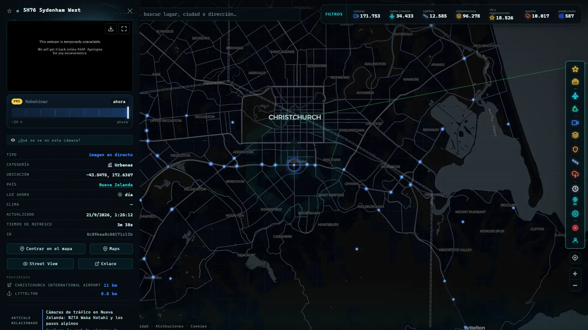Toggle eventos 10.017 filter

537,14
